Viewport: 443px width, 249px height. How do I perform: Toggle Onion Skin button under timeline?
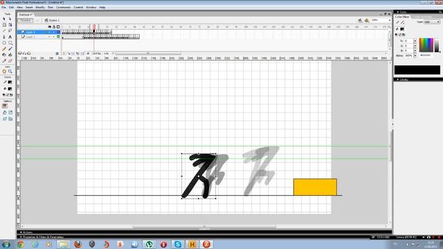click(69, 53)
